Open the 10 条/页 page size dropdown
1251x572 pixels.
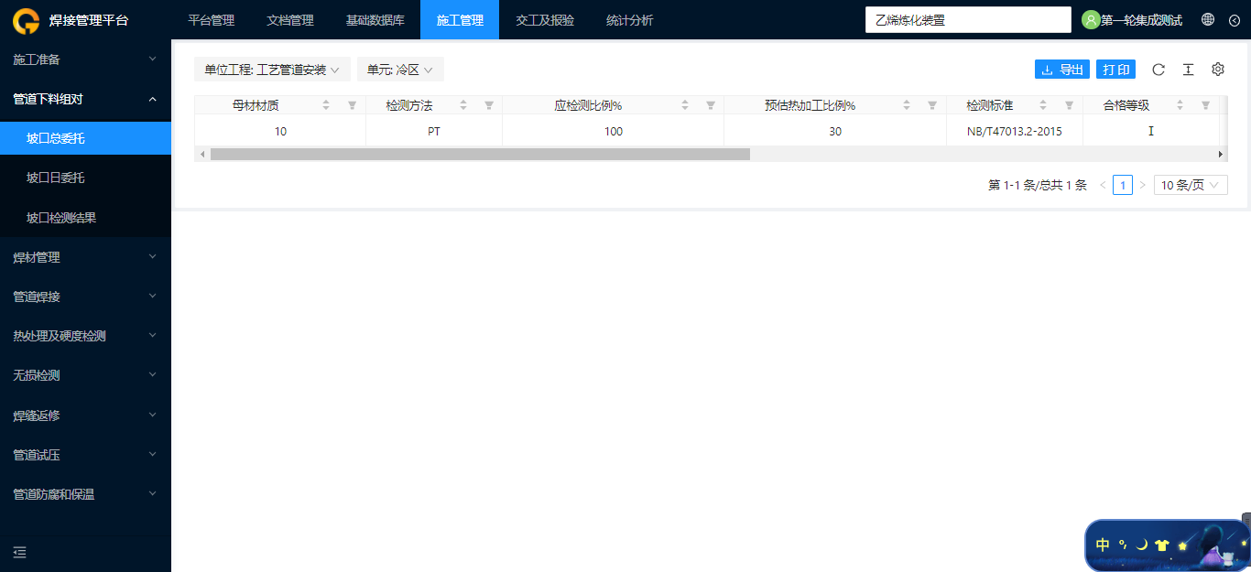click(1191, 185)
